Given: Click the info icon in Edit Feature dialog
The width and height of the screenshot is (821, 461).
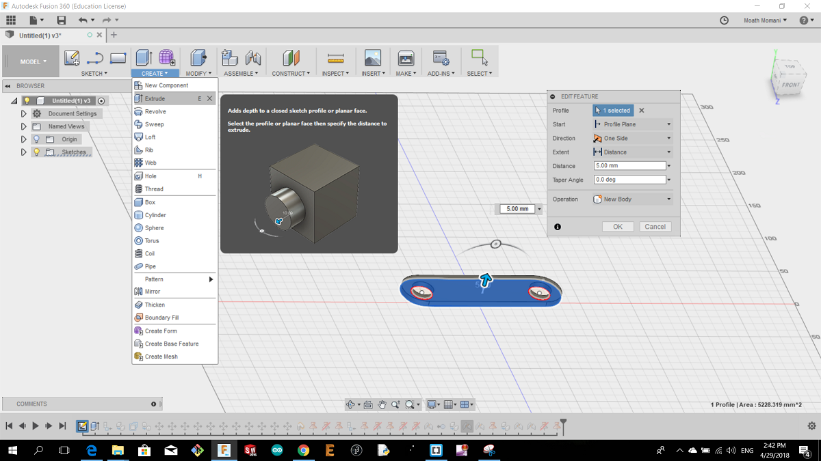Looking at the screenshot, I should click(558, 227).
